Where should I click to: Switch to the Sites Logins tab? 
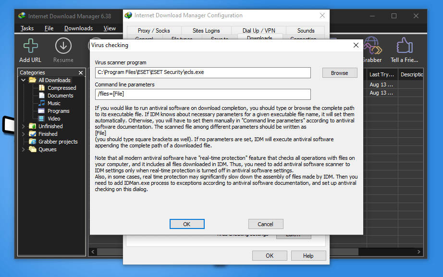coord(206,31)
